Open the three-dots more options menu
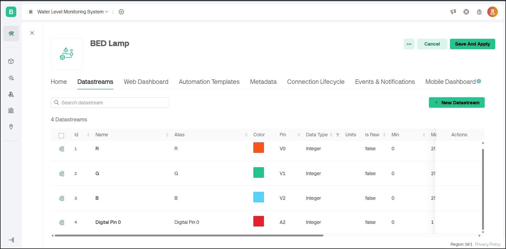This screenshot has height=249, width=506. [x=409, y=44]
